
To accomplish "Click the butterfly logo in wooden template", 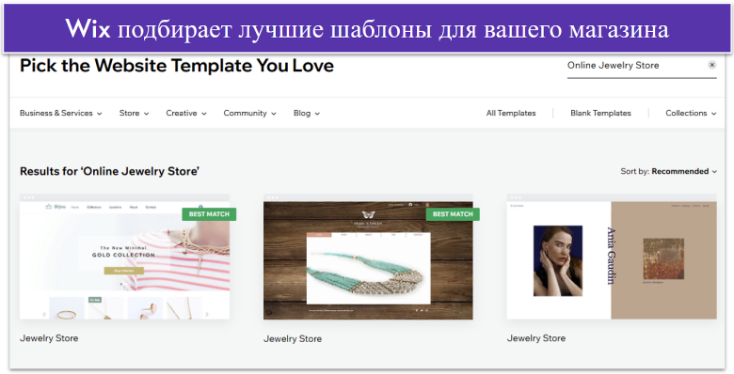I will pos(368,215).
